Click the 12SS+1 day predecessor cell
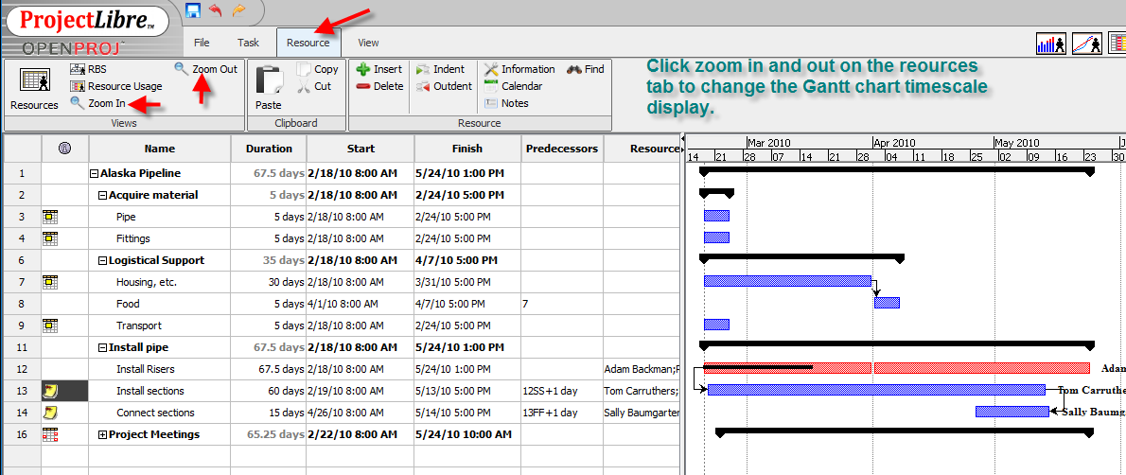This screenshot has height=475, width=1126. tap(562, 391)
